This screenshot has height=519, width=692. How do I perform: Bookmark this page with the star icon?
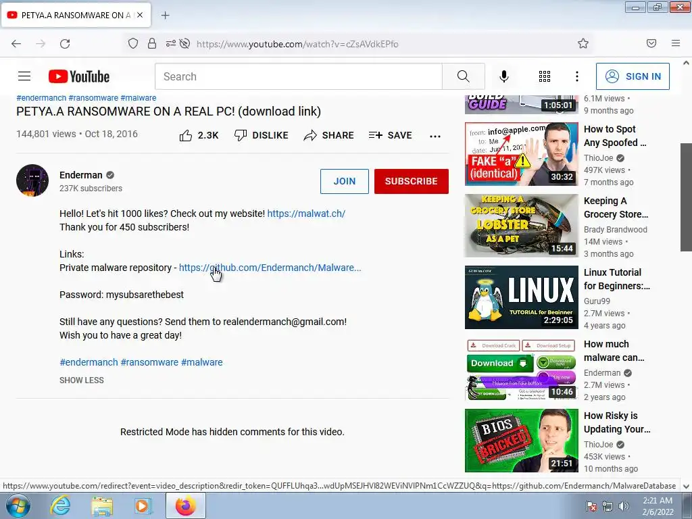pos(583,44)
